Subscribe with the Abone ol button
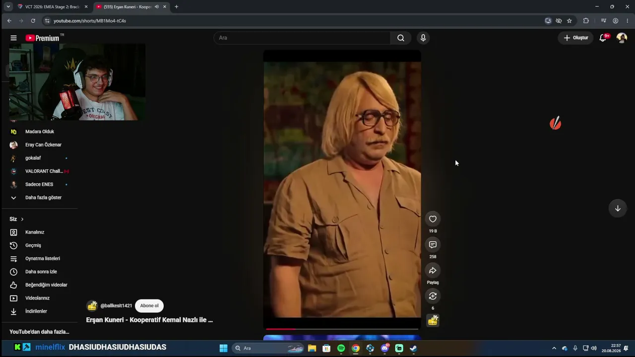 tap(149, 305)
